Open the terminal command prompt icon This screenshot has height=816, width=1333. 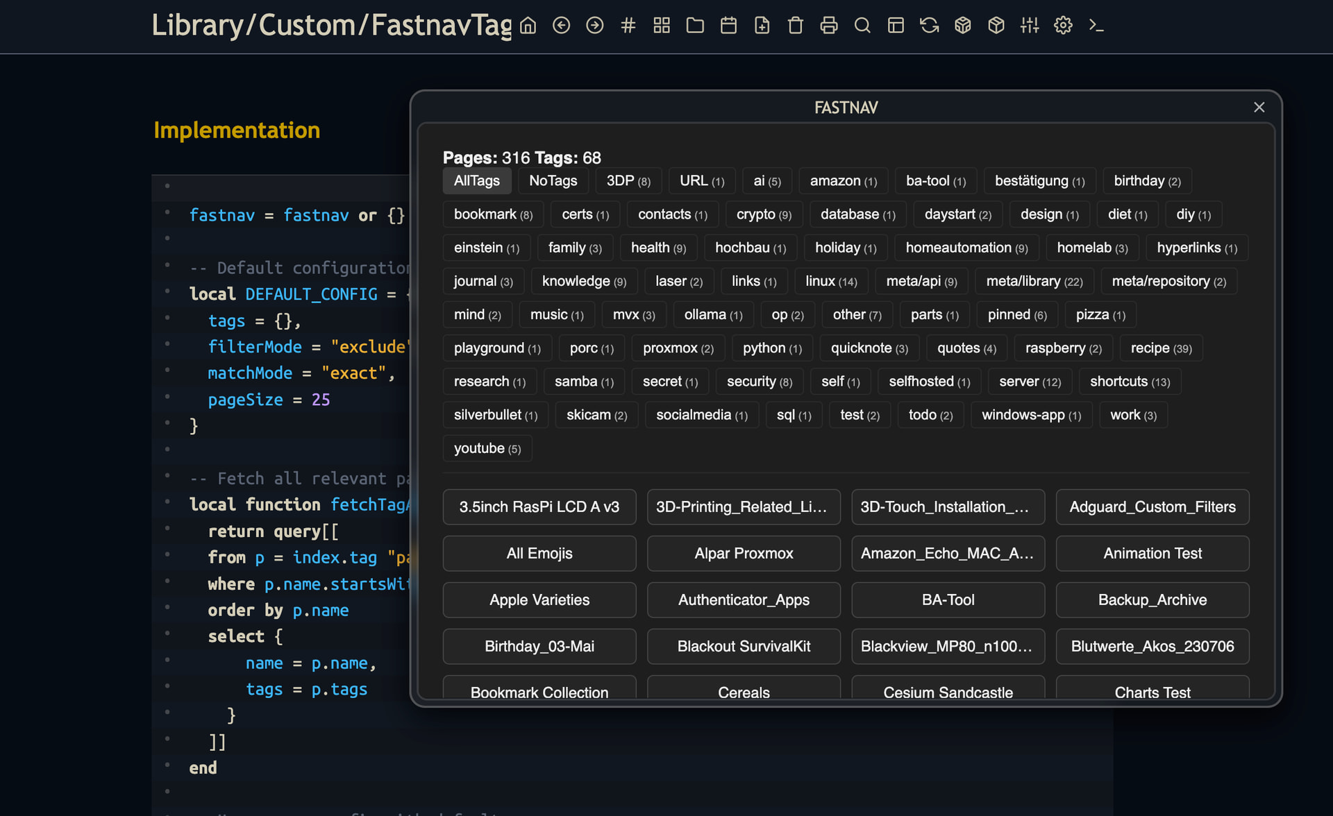pyautogui.click(x=1096, y=26)
